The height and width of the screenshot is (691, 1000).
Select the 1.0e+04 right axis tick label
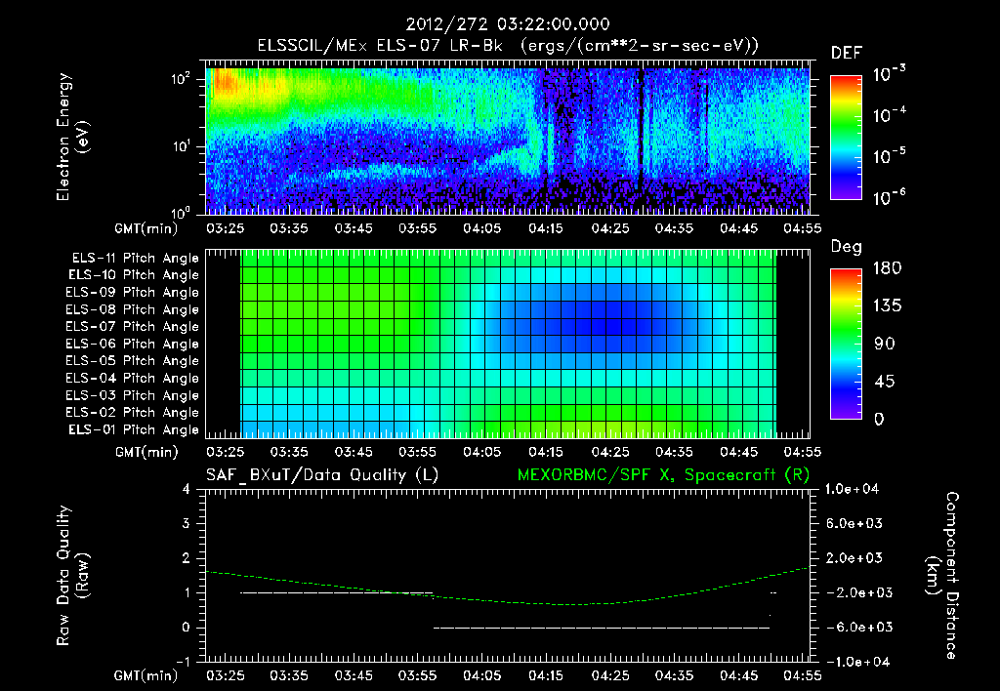(852, 489)
